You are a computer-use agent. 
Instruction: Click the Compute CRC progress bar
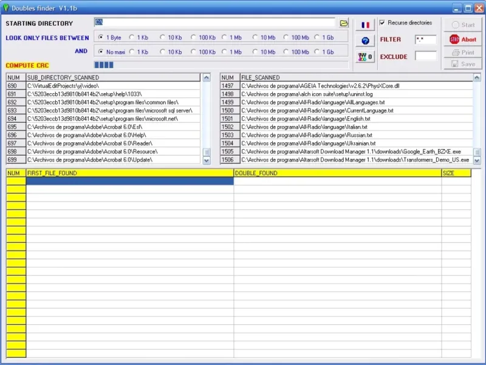tap(221, 65)
